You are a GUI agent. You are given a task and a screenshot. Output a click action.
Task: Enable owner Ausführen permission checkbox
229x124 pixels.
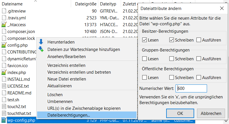199,40
